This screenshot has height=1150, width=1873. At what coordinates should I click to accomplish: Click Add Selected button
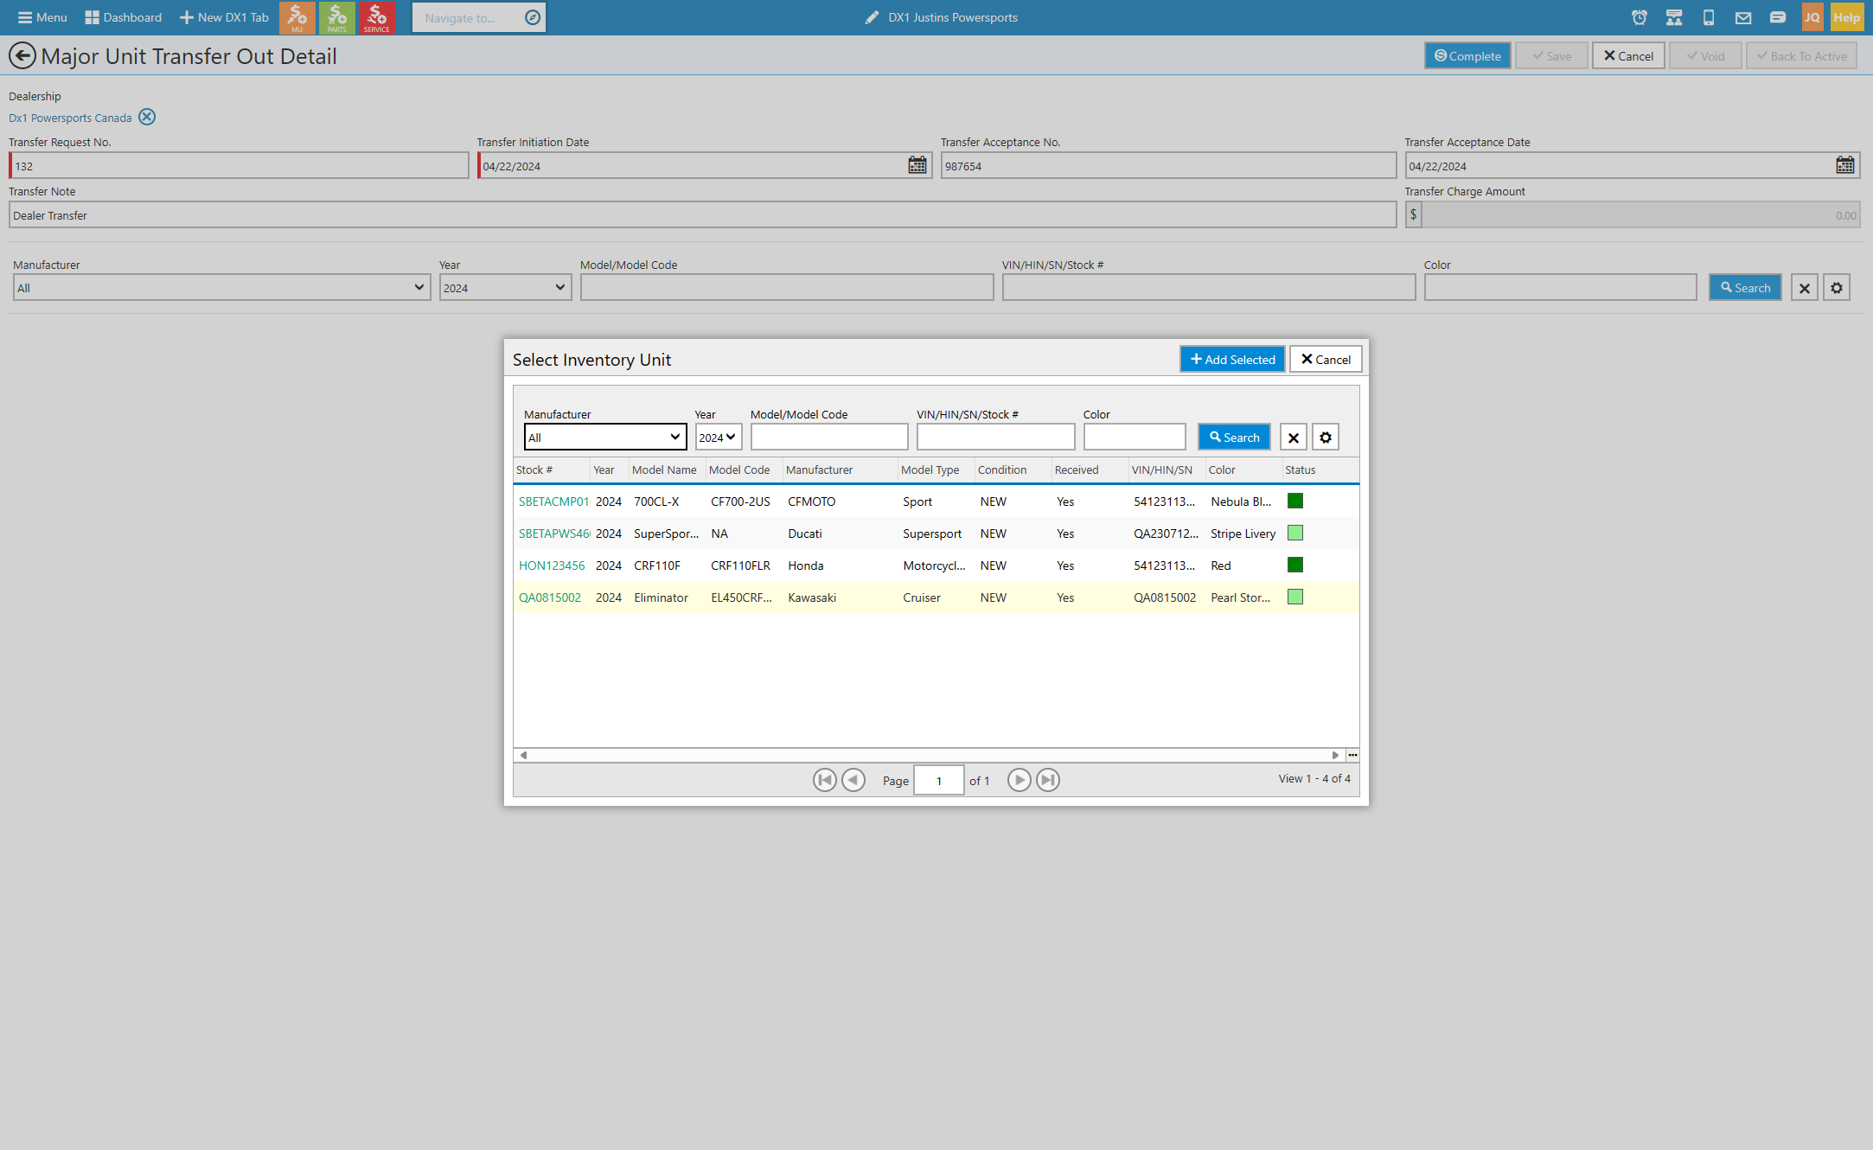point(1232,360)
